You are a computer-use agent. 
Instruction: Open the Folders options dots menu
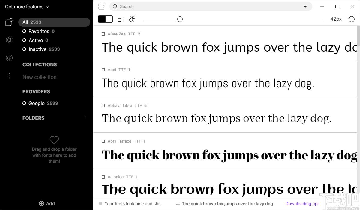pos(85,118)
